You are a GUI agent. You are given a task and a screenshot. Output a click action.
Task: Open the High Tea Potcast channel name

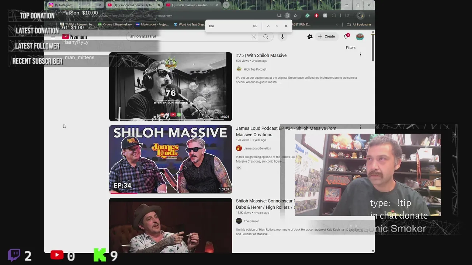[x=255, y=69]
